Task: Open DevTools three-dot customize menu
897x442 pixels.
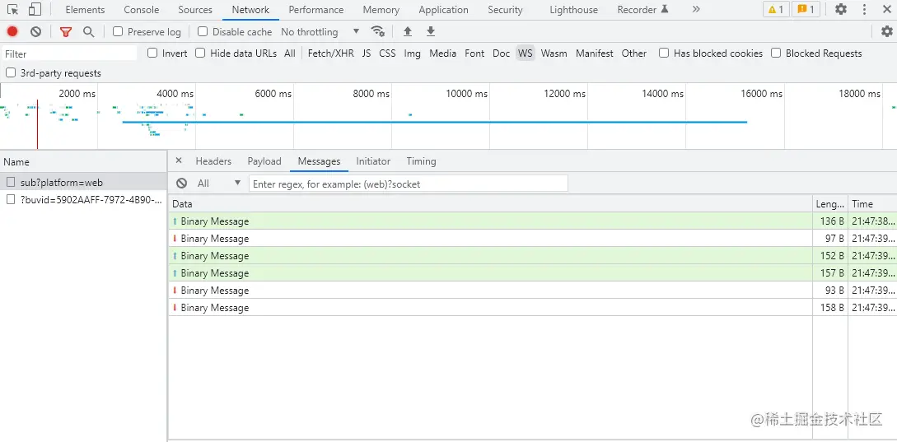Action: (865, 10)
